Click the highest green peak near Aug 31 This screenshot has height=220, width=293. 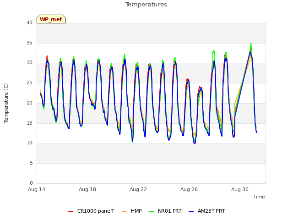click(251, 44)
